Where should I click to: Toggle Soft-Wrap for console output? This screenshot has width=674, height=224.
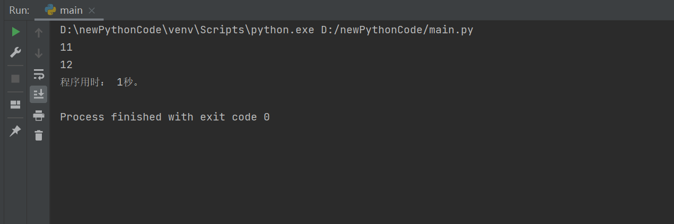(x=38, y=73)
